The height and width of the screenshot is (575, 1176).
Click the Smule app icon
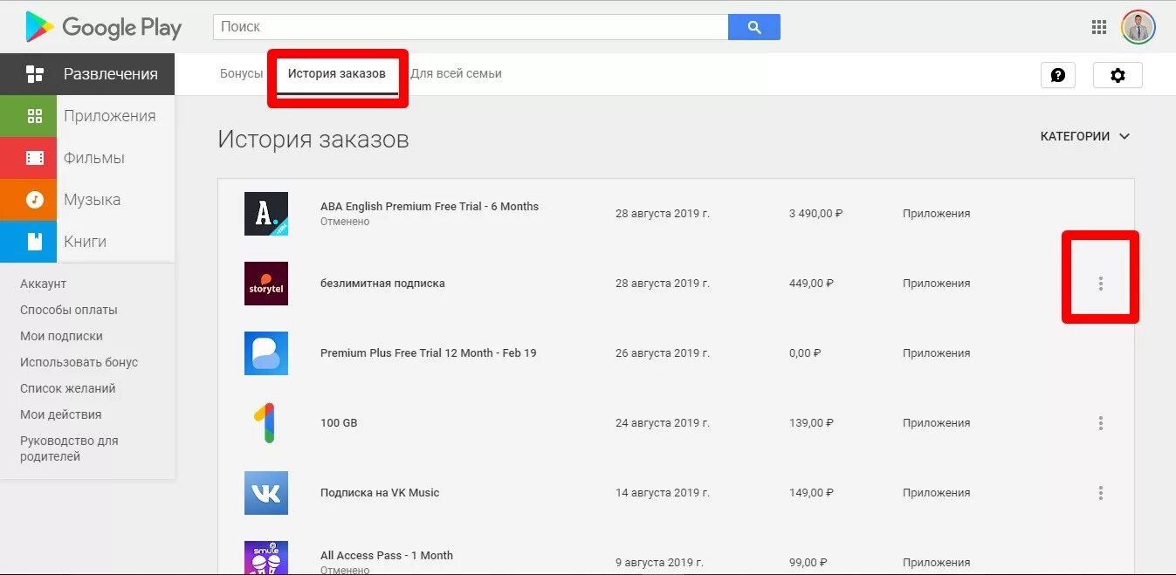266,558
